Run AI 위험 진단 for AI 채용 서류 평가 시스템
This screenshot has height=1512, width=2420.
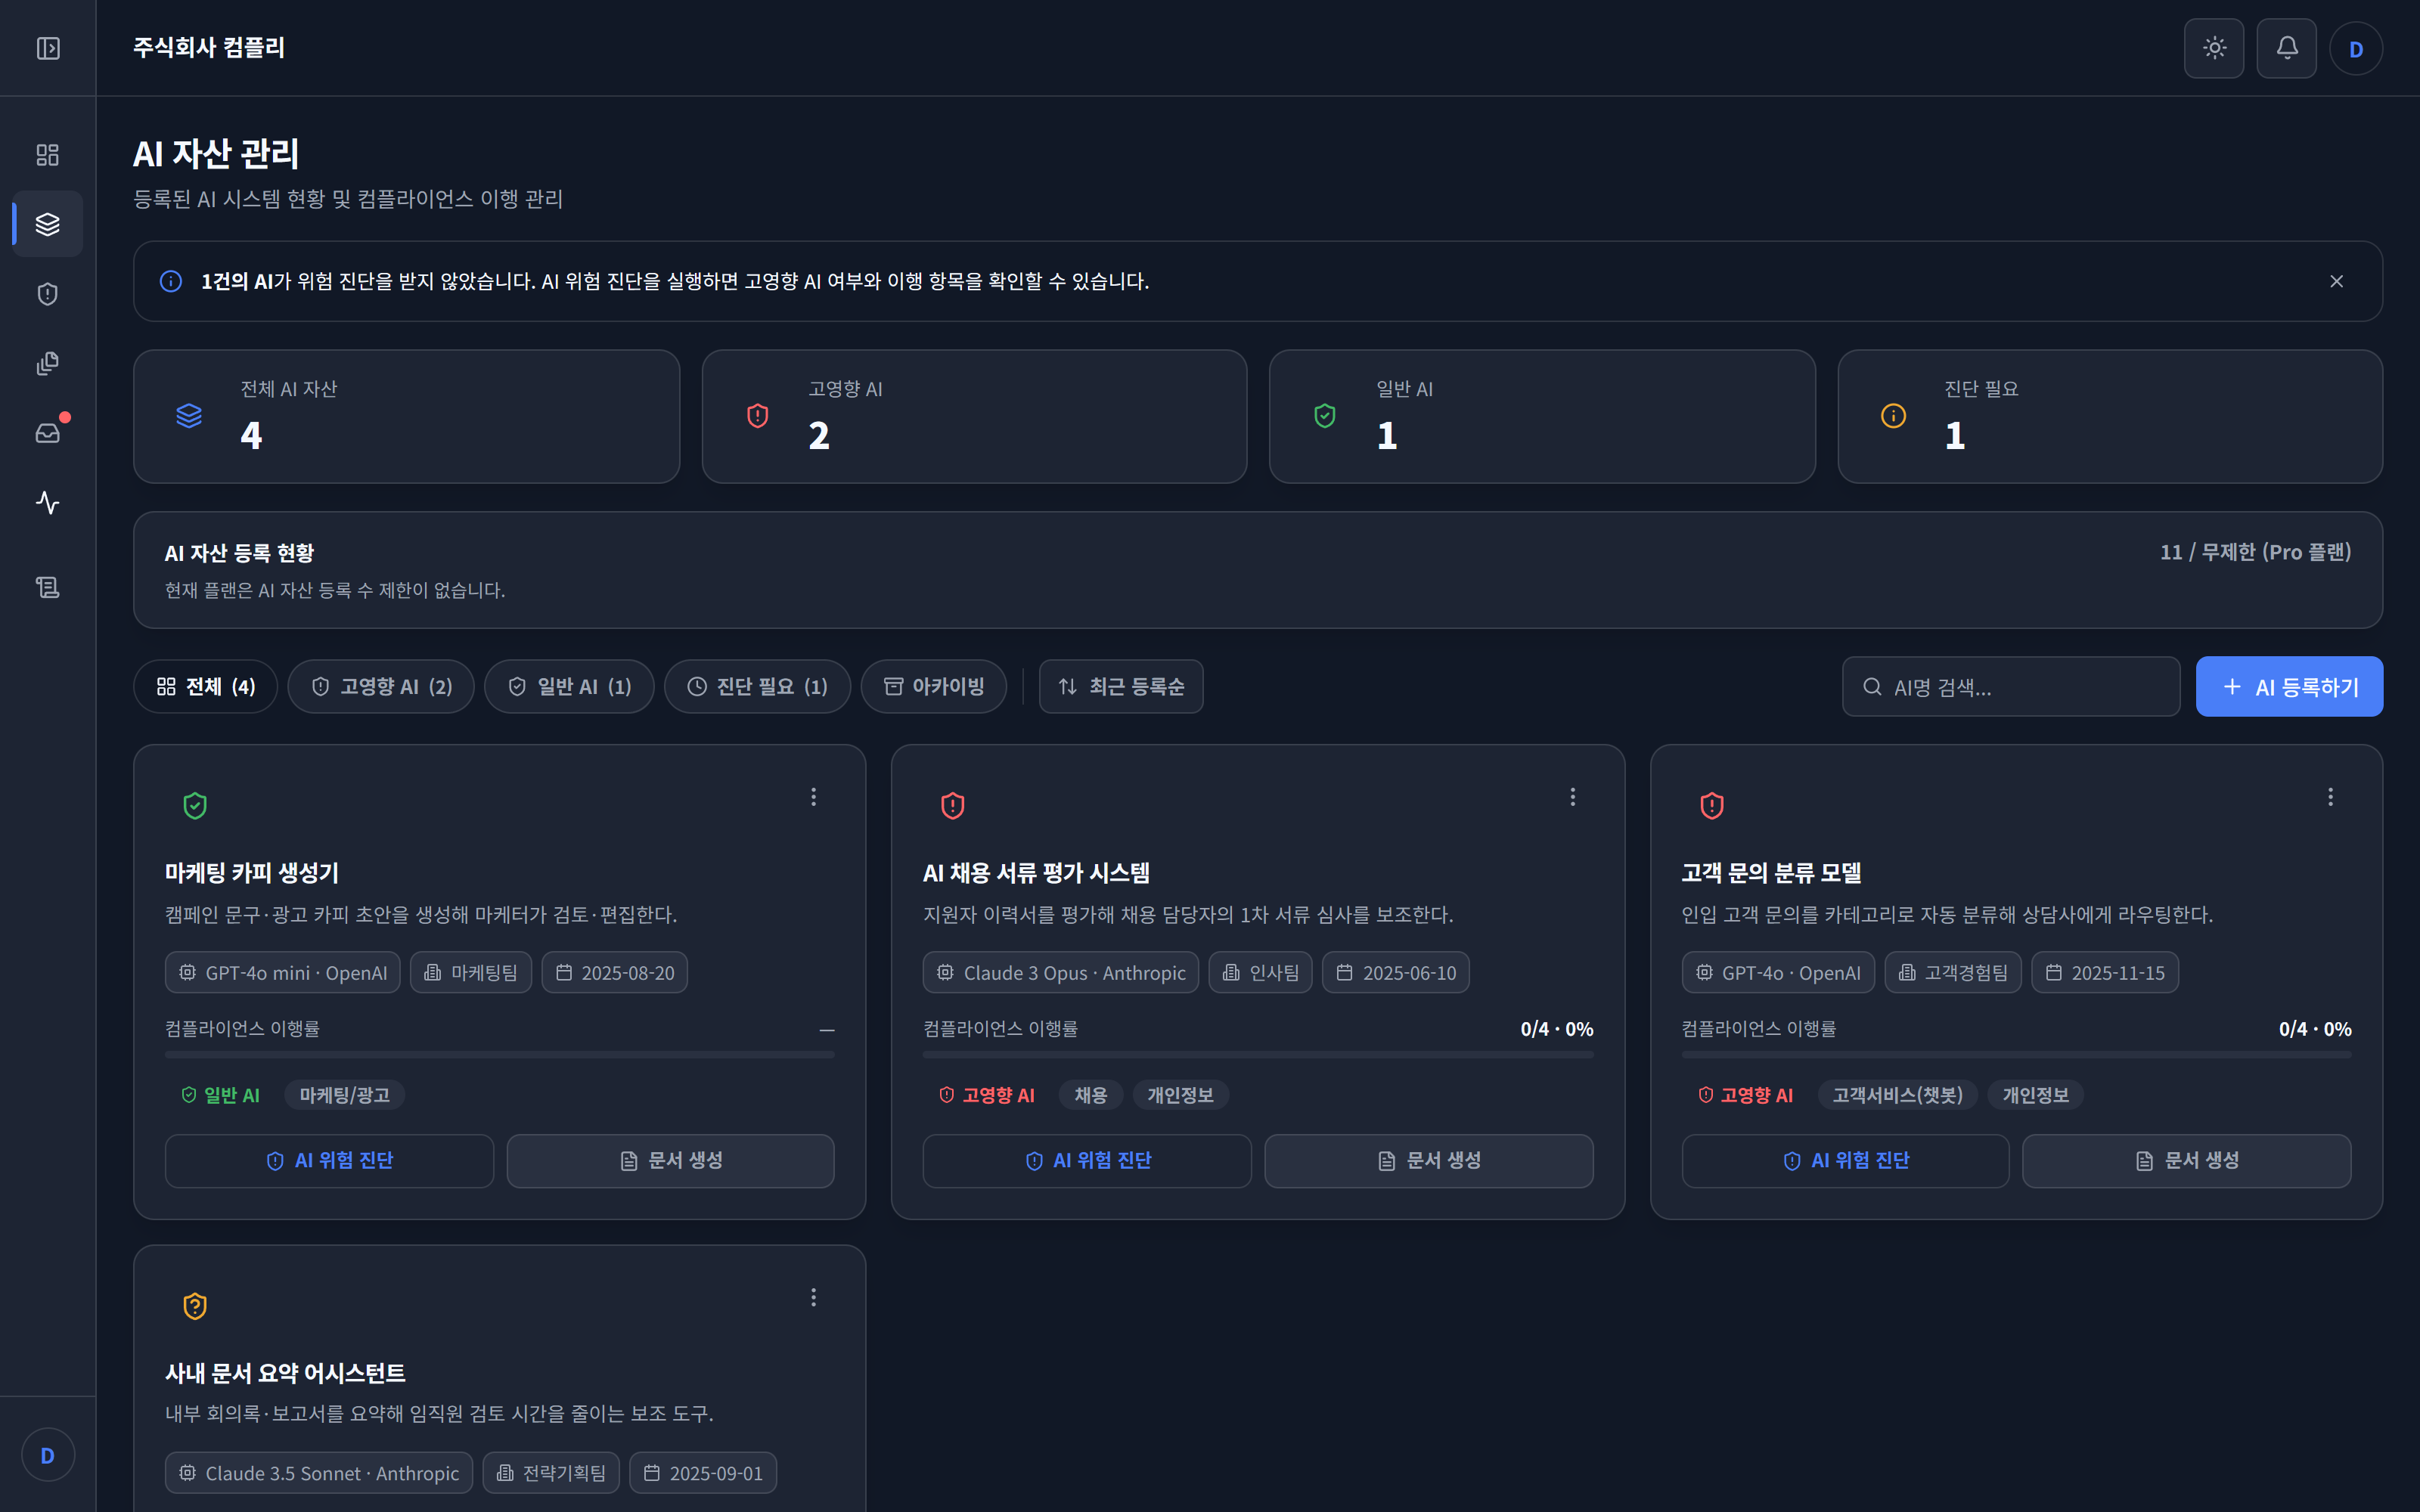1087,1161
